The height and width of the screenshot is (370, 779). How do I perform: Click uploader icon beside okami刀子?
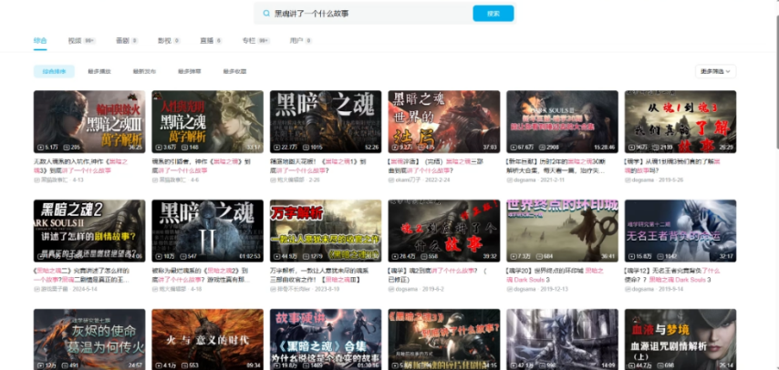391,180
